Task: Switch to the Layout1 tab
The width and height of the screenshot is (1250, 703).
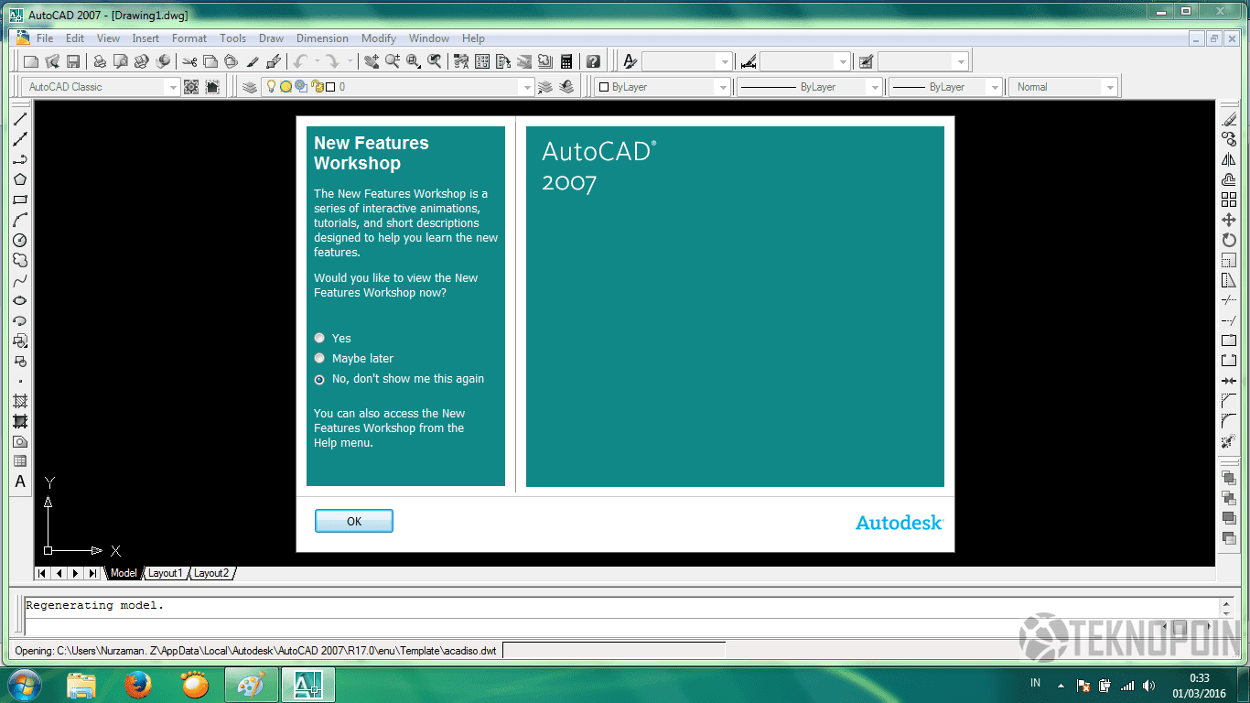Action: click(x=165, y=573)
